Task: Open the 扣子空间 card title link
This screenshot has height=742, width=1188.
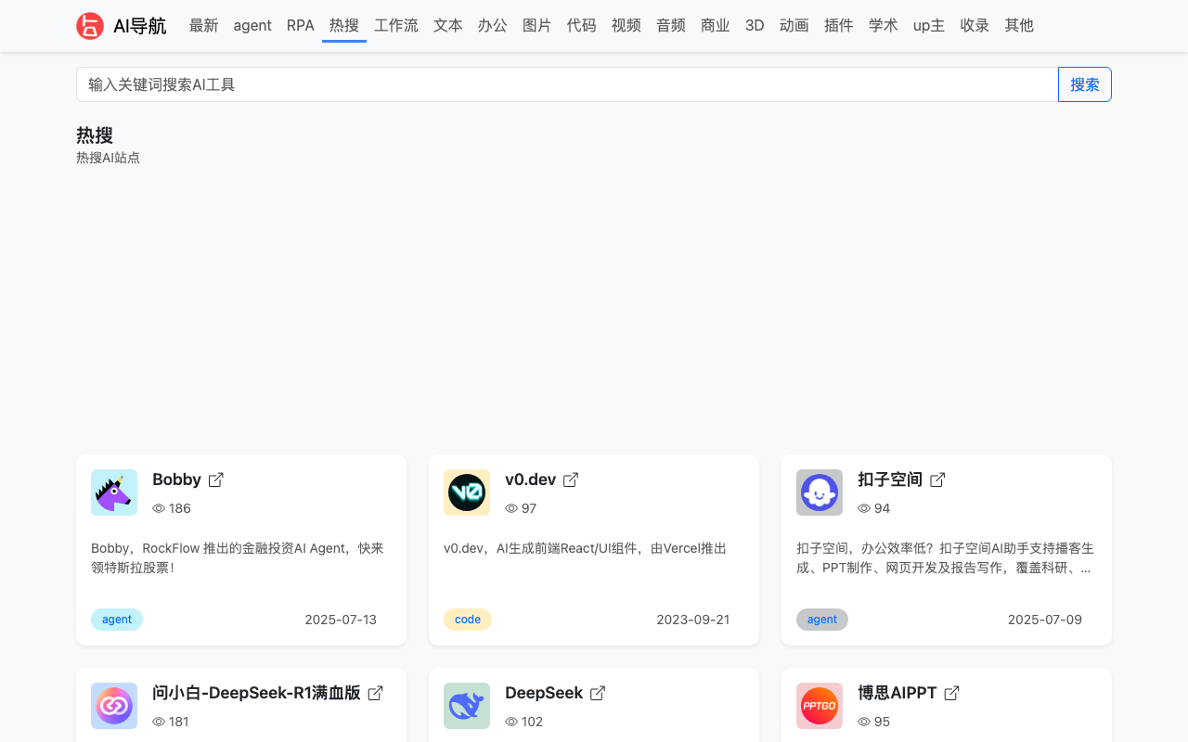Action: coord(890,480)
